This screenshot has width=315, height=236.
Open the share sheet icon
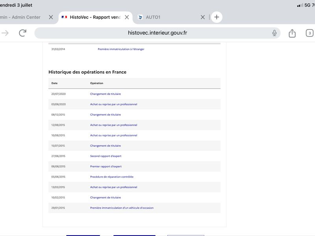pos(292,33)
